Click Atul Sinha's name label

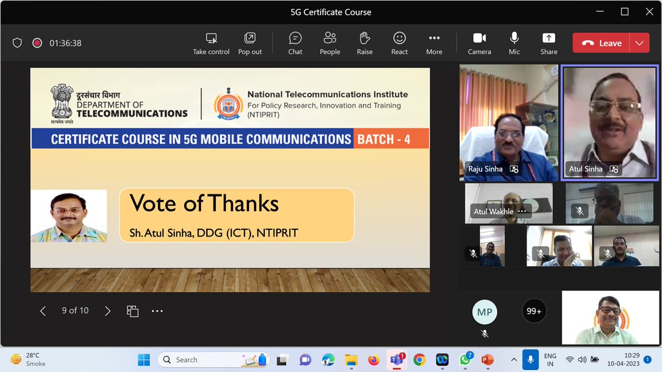point(586,169)
